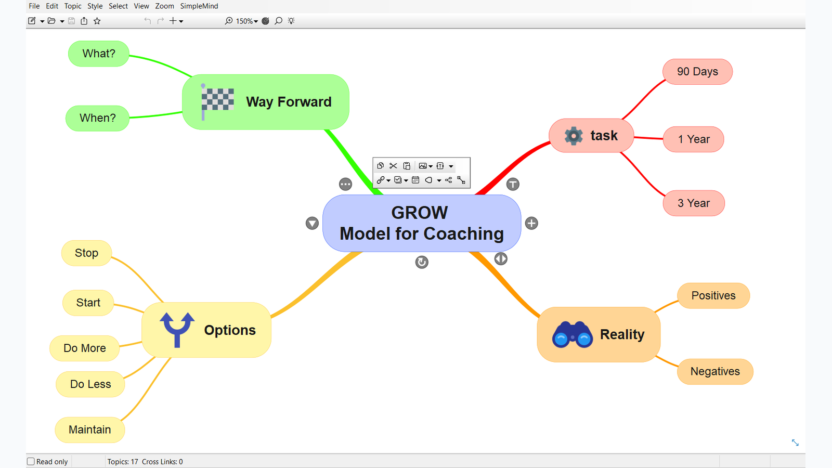Image resolution: width=832 pixels, height=468 pixels.
Task: Click the save floppy disk icon
Action: (72, 21)
